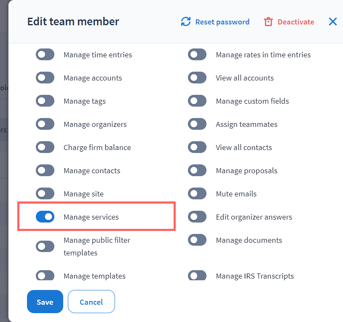
Task: Toggle Manage public filter templates on
Action: (x=45, y=246)
